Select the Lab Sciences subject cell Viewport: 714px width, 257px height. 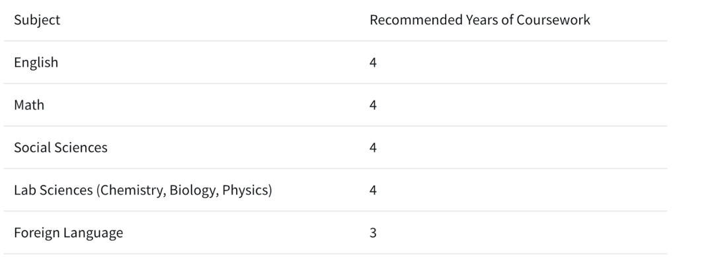(143, 190)
